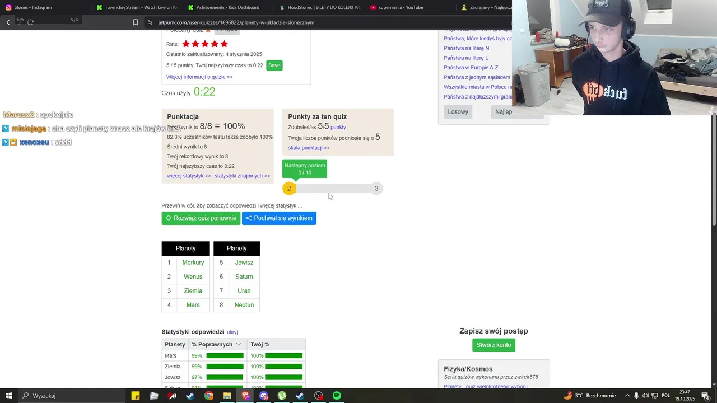
Task: Click the level 3 marker on progress bar
Action: pos(376,189)
